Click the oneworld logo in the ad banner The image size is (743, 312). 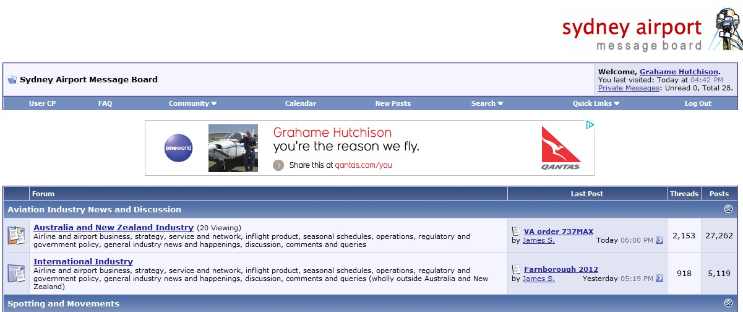(x=178, y=148)
